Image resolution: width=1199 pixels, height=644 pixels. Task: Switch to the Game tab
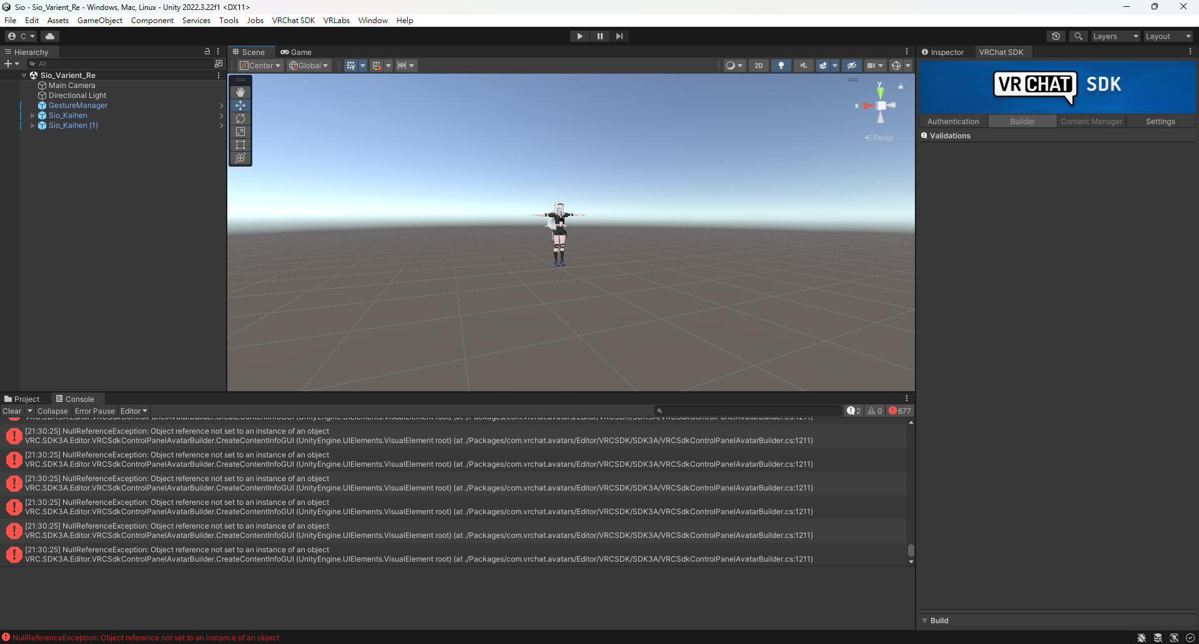click(x=296, y=52)
